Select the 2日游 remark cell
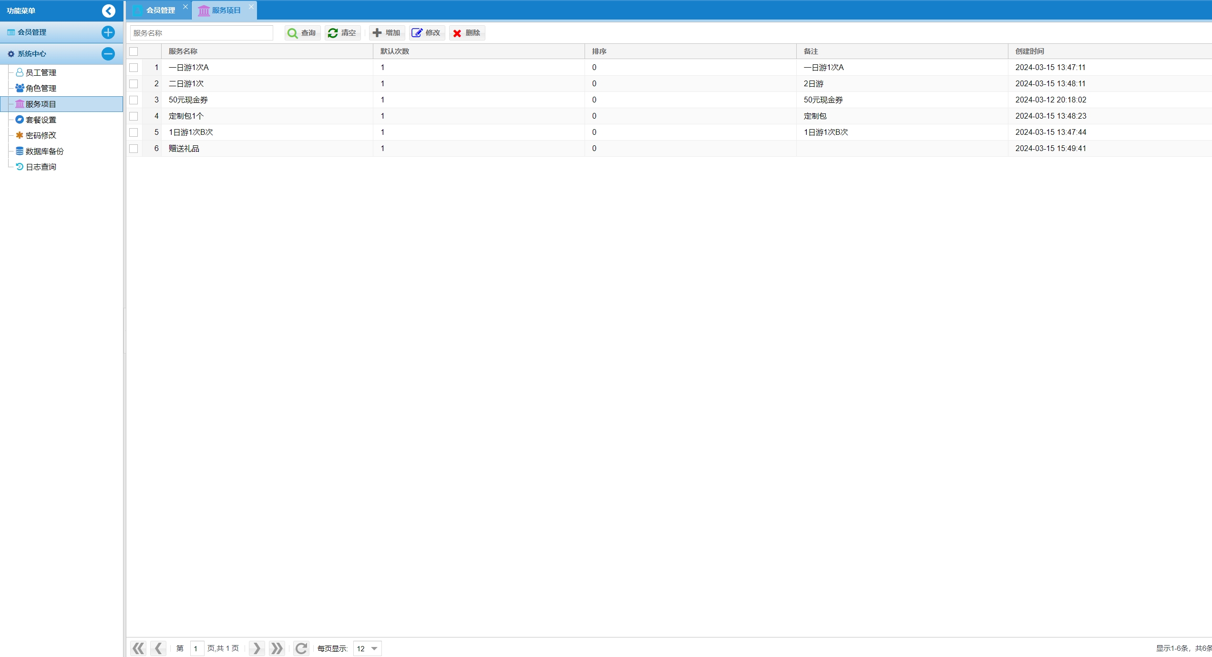1212x657 pixels. tap(902, 84)
